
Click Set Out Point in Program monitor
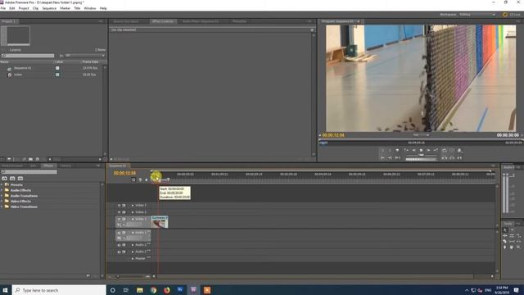pos(390,151)
